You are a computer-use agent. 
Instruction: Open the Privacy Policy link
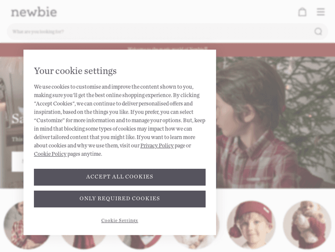tap(157, 145)
